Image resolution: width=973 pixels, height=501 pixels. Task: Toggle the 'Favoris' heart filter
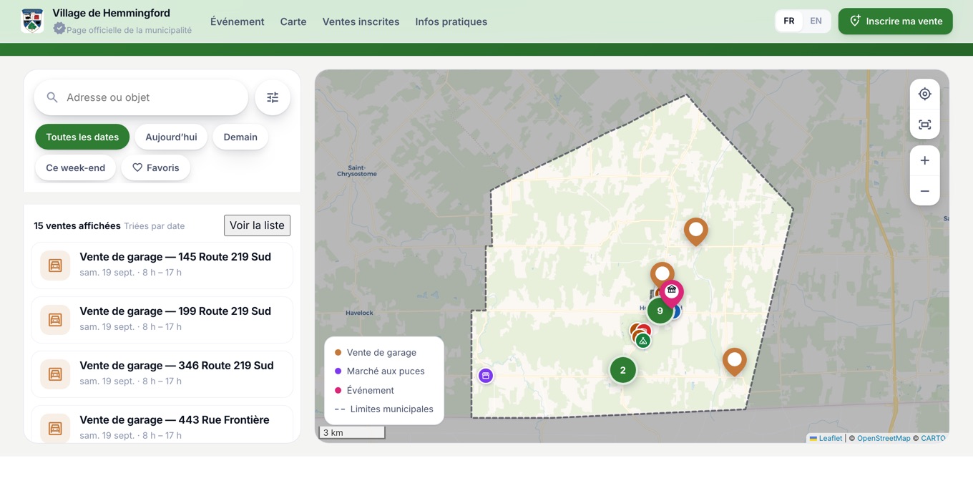click(155, 167)
